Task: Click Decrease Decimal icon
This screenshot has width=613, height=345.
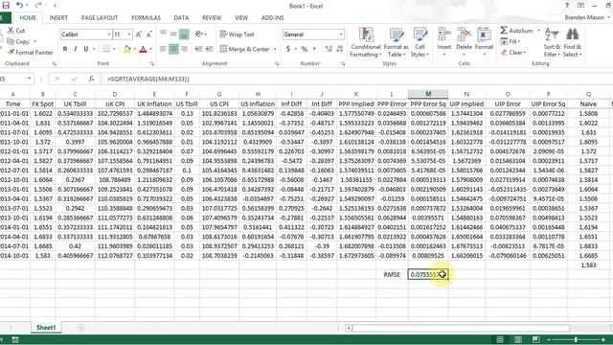Action: point(340,49)
